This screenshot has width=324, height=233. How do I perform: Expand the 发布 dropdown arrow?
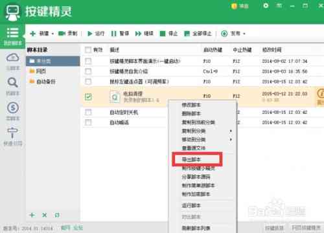click(244, 34)
